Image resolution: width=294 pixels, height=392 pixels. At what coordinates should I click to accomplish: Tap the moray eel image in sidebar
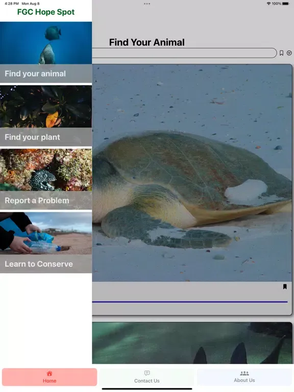(x=46, y=170)
